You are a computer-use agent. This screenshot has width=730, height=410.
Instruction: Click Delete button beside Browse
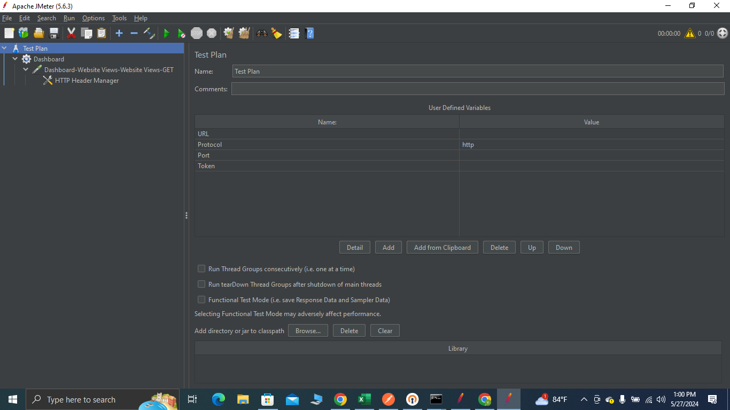(x=349, y=330)
